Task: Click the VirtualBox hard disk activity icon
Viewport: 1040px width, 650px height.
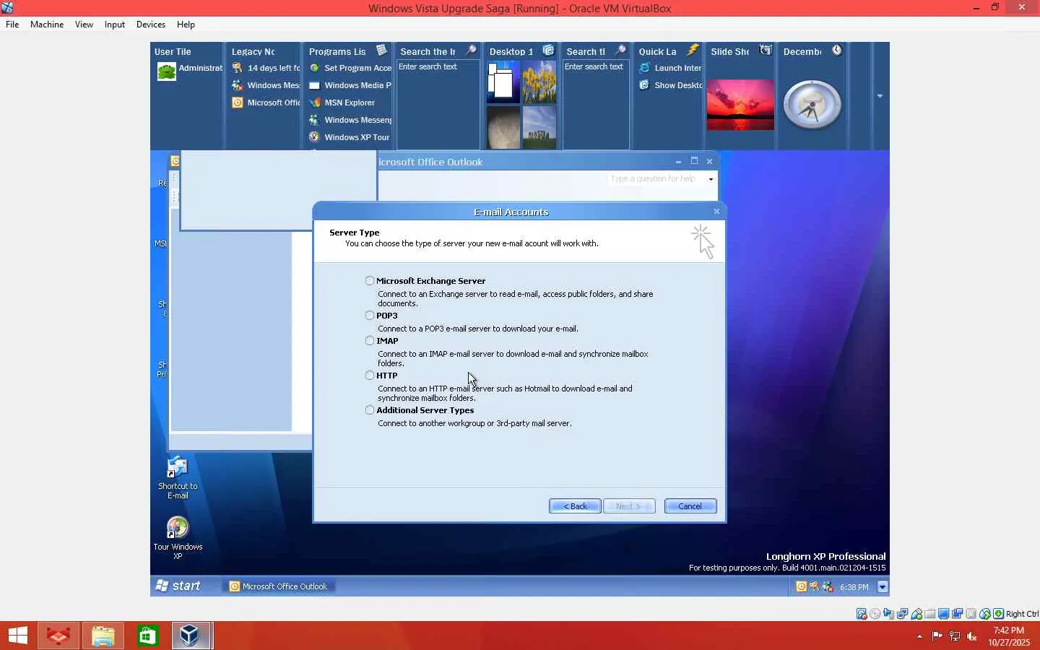Action: pos(862,614)
